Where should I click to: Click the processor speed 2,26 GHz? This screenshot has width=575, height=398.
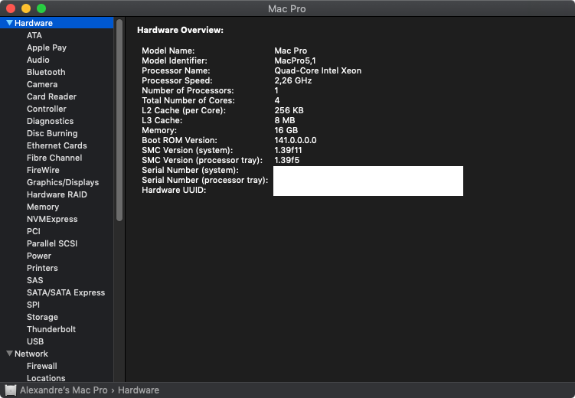293,80
